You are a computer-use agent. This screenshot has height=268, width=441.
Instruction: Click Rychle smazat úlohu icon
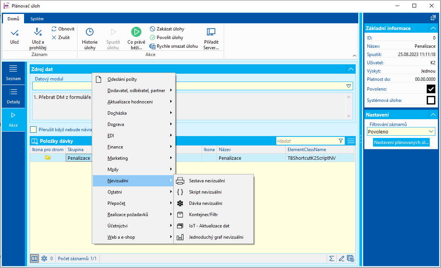153,46
